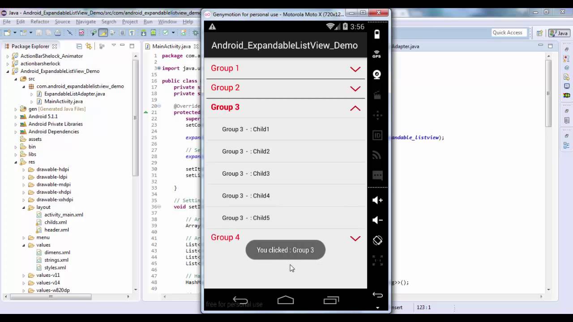Image resolution: width=573 pixels, height=322 pixels.
Task: Open the Project menu
Action: click(x=130, y=21)
